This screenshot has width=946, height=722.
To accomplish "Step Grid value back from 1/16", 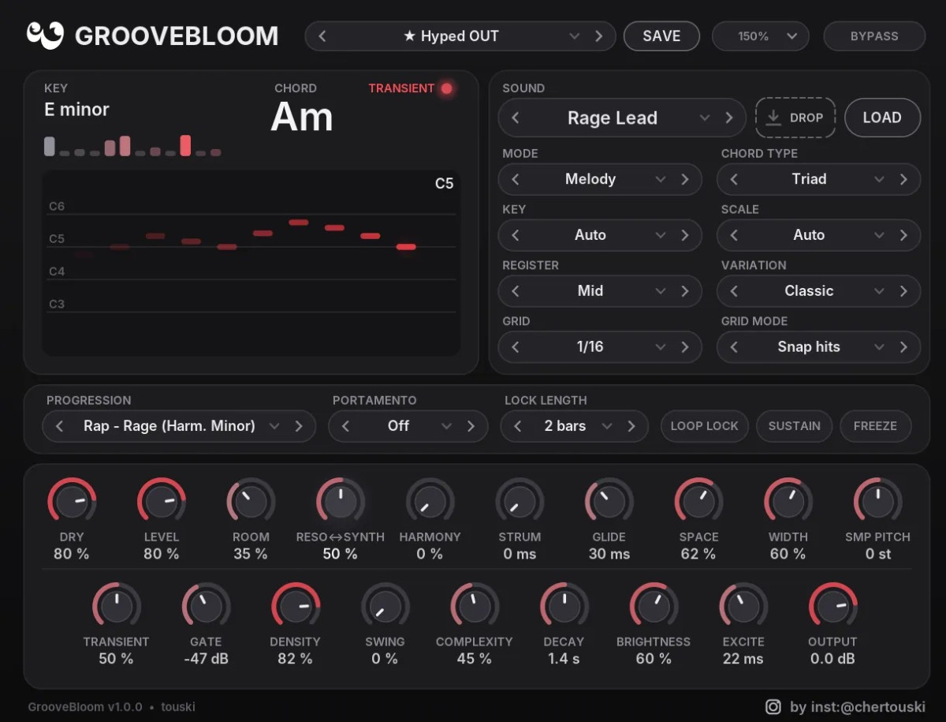I will point(515,347).
